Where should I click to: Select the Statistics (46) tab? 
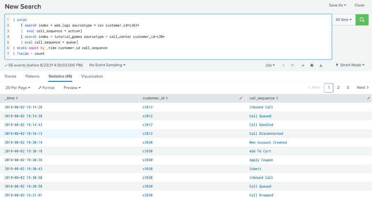tap(60, 76)
